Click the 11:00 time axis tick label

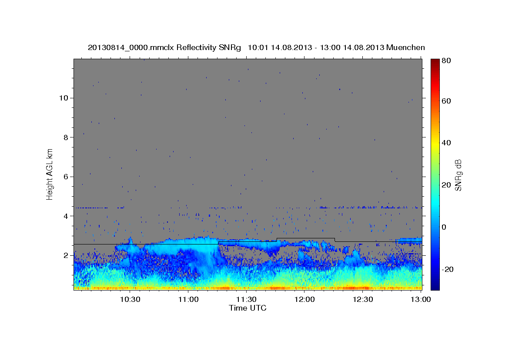tap(188, 299)
